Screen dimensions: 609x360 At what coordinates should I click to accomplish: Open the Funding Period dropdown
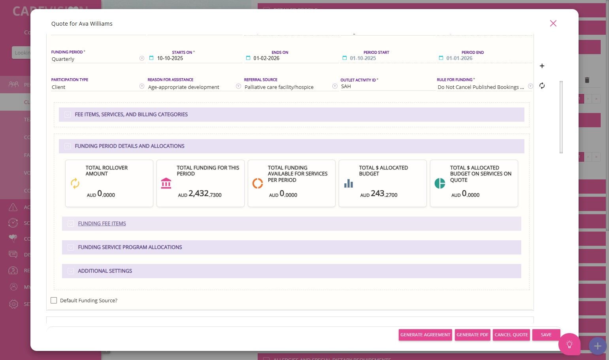[x=142, y=58]
